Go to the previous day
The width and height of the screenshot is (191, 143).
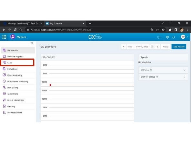[124, 47]
